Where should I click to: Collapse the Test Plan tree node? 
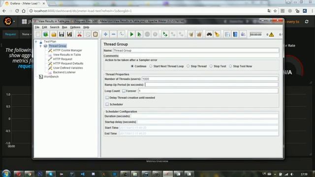pyautogui.click(x=36, y=41)
